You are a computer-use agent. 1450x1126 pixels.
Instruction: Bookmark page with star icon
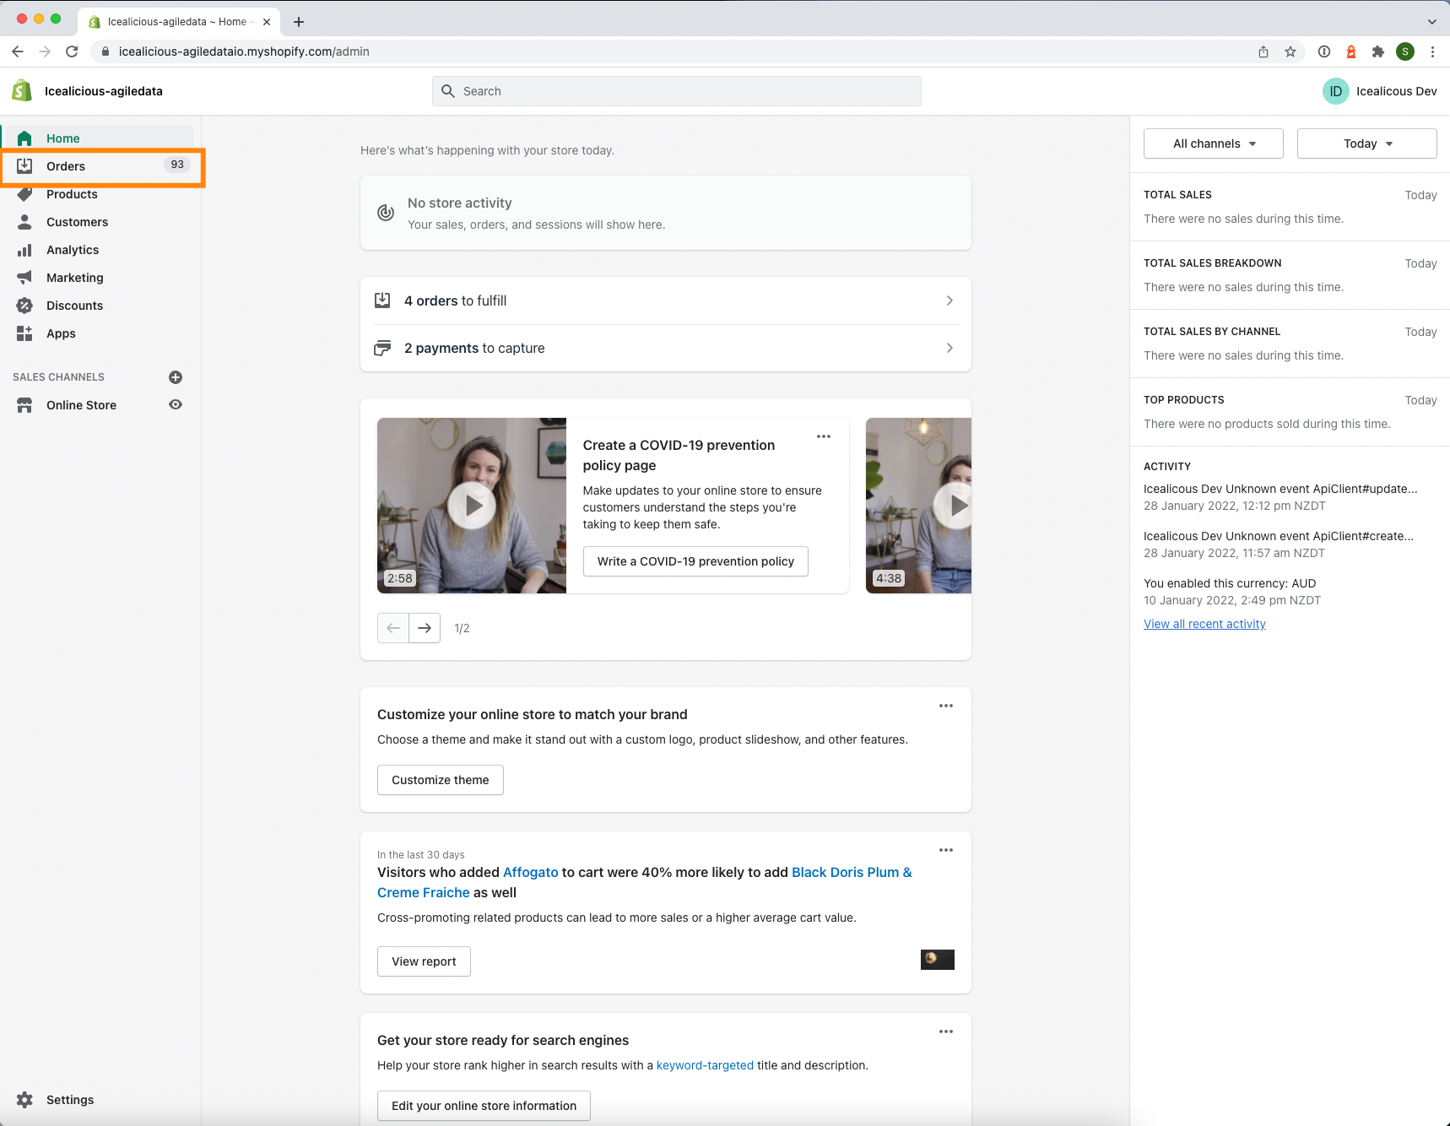pos(1290,51)
